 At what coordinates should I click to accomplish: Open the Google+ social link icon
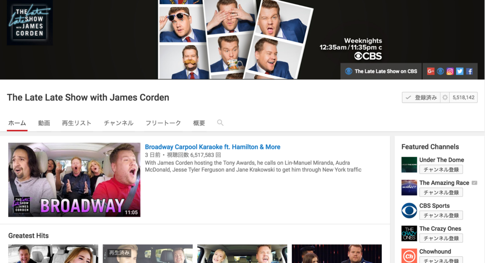click(x=431, y=71)
